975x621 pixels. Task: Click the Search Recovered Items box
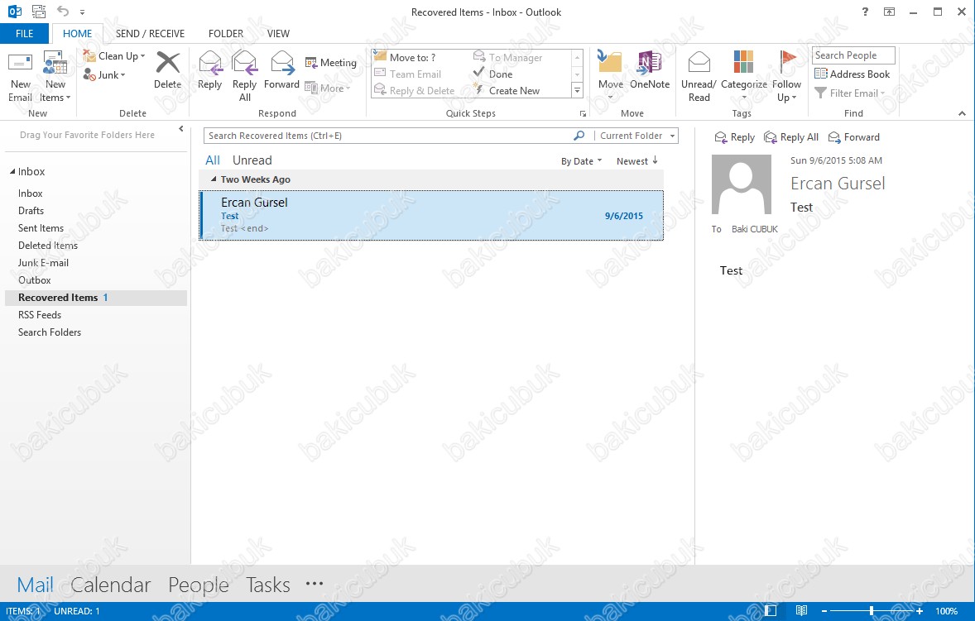point(386,136)
